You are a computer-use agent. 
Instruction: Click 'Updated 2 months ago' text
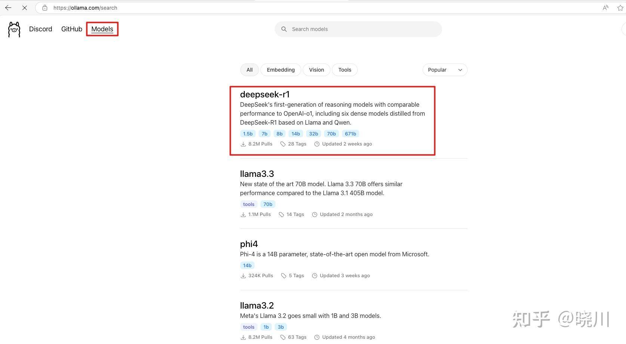point(346,215)
